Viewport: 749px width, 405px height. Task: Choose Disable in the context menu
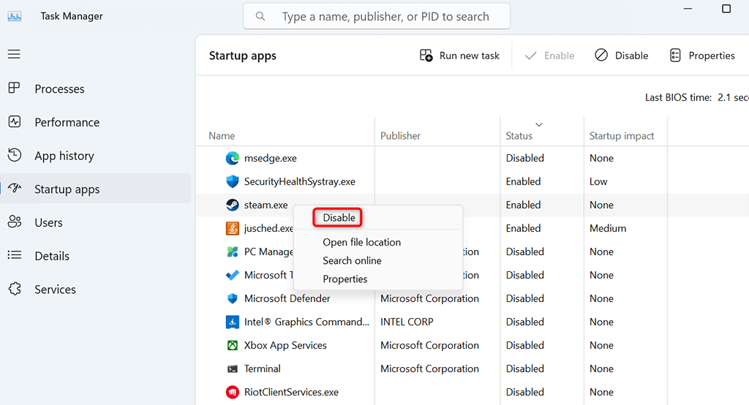(339, 218)
